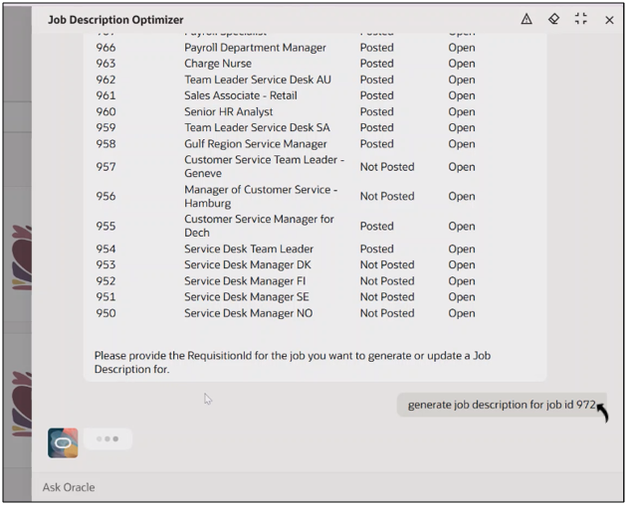Screen dimensions: 628x506
Task: Close the Job Description Optimizer panel
Action: click(609, 20)
